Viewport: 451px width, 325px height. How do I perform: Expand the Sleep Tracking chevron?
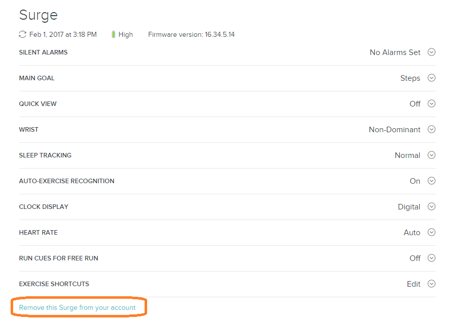[x=431, y=155]
